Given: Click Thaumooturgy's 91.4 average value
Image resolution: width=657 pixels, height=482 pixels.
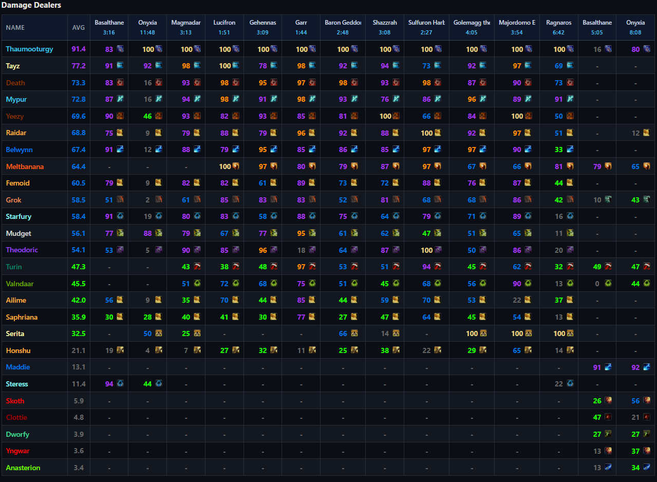Looking at the screenshot, I should 79,49.
